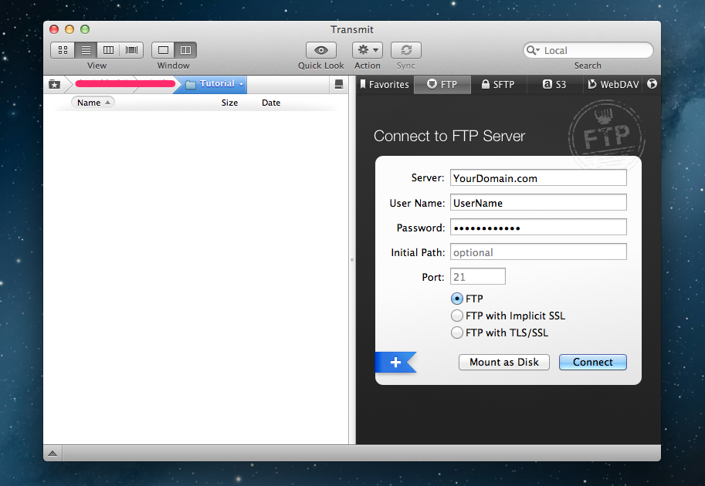Image resolution: width=705 pixels, height=486 pixels.
Task: Click the Sync button
Action: coord(406,50)
